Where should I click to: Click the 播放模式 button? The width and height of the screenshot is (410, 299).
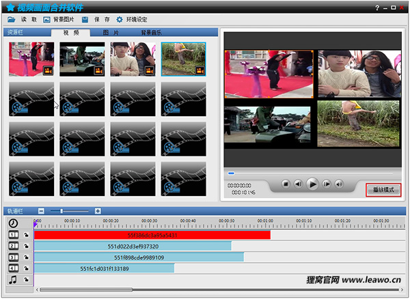383,190
